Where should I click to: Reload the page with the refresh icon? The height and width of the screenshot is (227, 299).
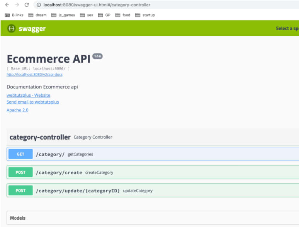27,5
